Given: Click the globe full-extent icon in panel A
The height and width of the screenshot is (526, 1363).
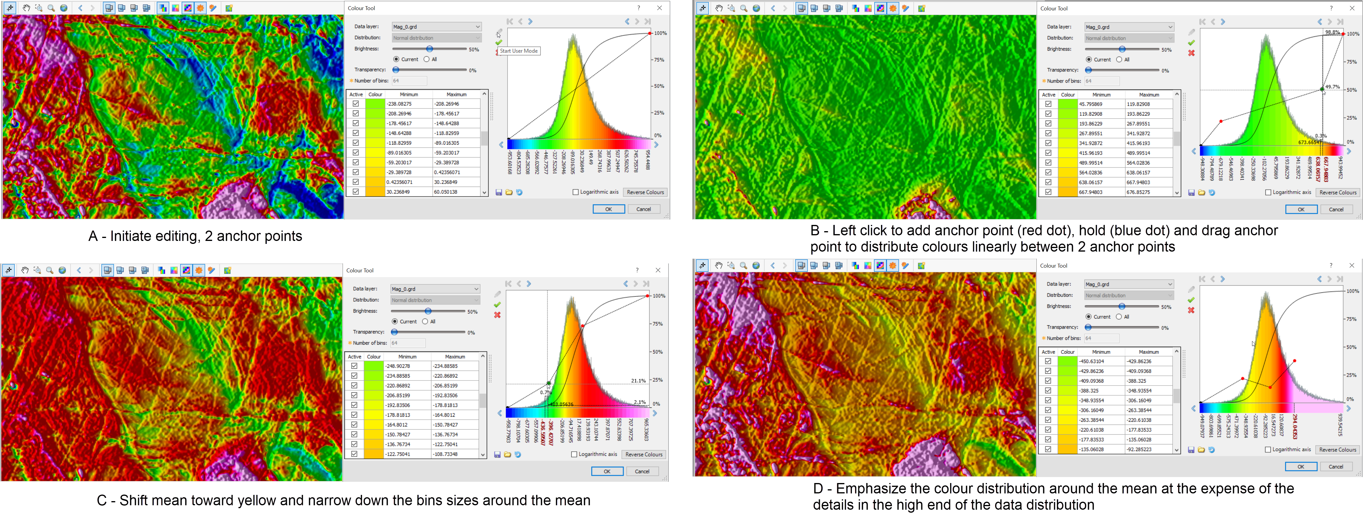Looking at the screenshot, I should [x=63, y=8].
